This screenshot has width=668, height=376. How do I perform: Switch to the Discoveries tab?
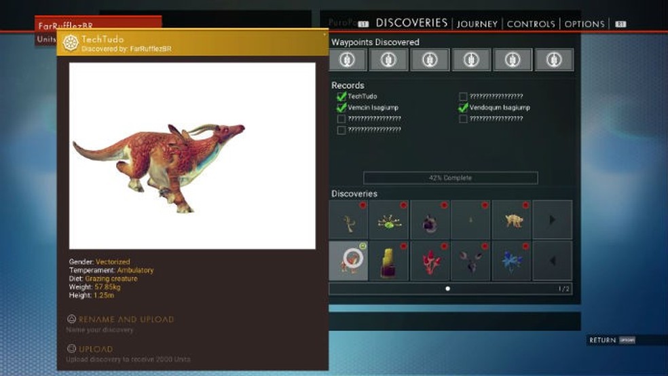tap(411, 23)
